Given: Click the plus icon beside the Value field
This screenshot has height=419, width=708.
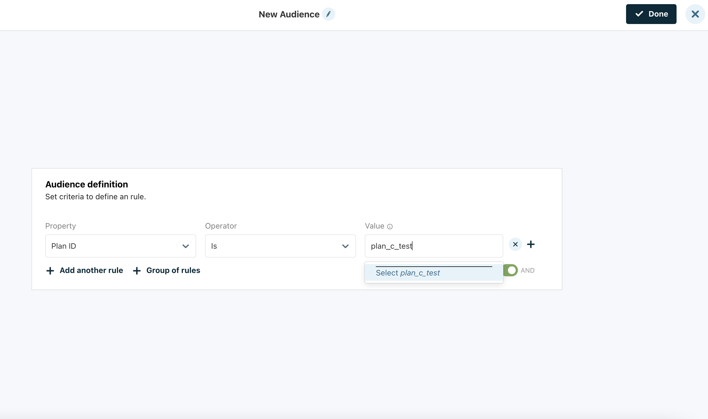Looking at the screenshot, I should click(531, 244).
